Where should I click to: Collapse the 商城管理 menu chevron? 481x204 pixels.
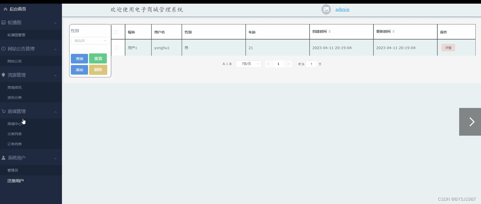click(55, 112)
